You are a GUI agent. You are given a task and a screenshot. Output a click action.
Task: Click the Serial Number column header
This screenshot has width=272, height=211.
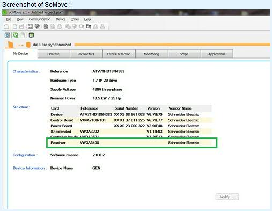tap(126, 108)
